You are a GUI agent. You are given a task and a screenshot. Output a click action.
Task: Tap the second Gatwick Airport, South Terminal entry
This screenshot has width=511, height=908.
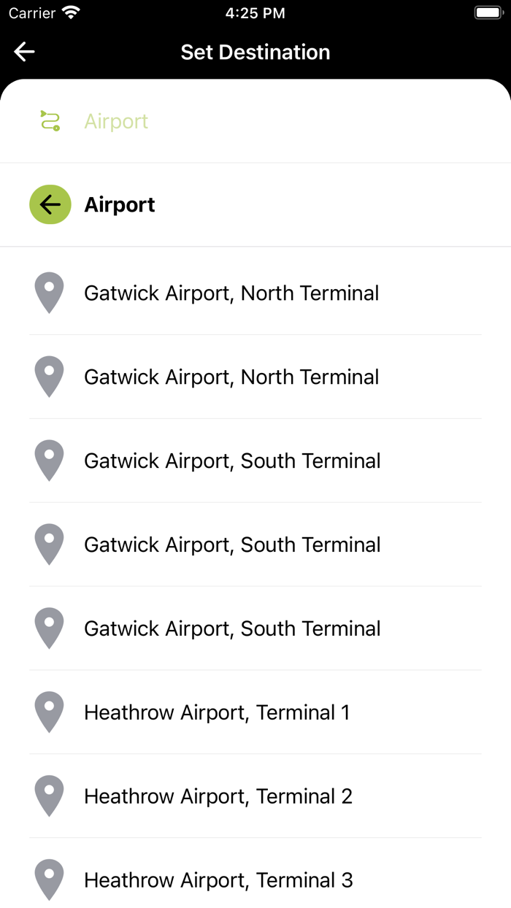pos(233,545)
